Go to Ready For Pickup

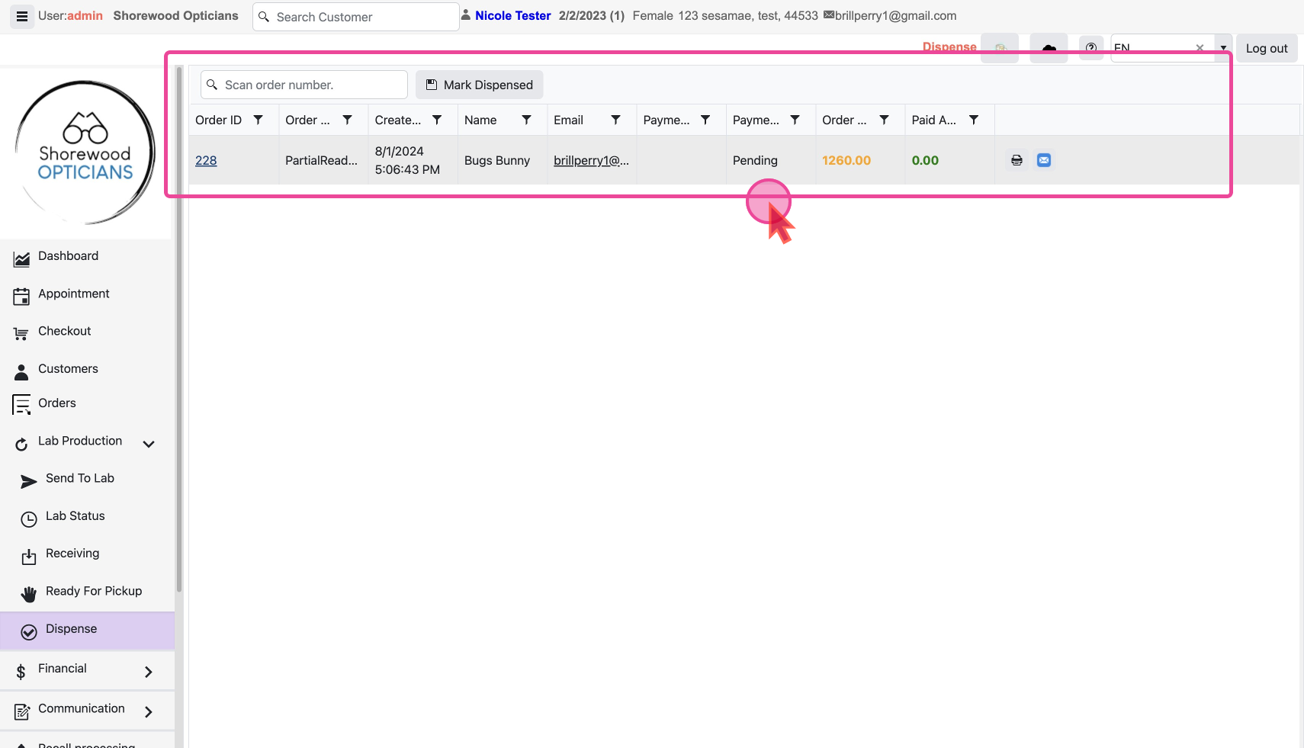93,591
